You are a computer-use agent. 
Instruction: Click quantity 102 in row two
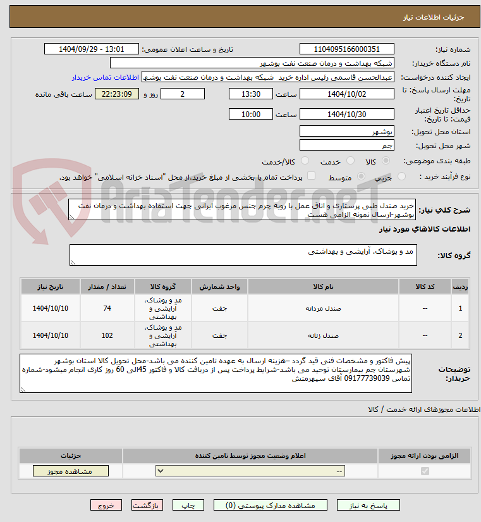(107, 335)
